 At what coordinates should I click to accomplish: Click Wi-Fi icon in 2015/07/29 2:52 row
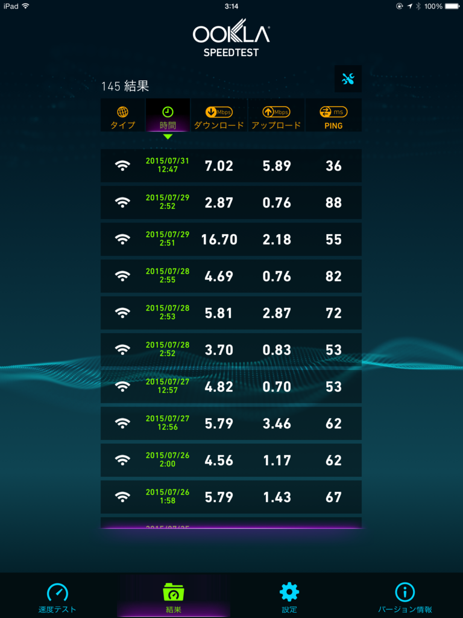[123, 203]
